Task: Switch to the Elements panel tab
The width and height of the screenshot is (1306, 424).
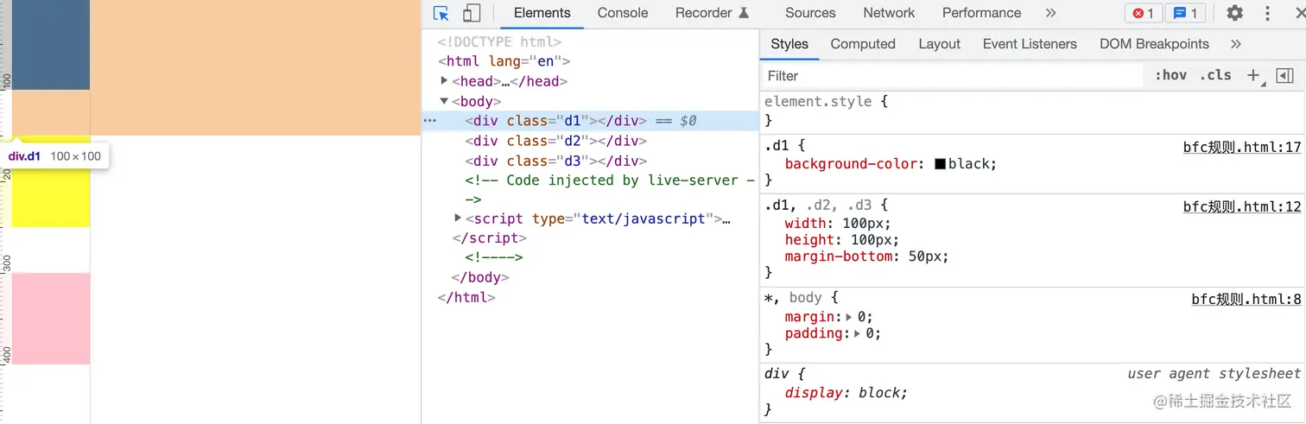Action: (542, 13)
